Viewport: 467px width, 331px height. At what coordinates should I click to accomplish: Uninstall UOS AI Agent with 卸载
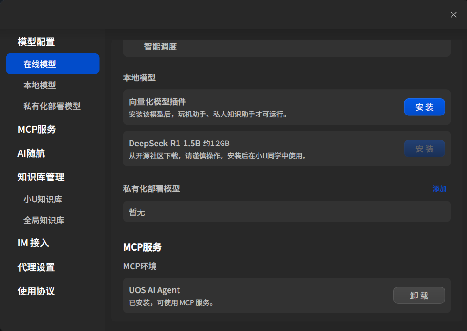click(x=419, y=295)
